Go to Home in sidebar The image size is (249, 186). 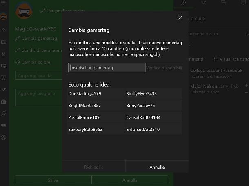[x=4, y=30]
